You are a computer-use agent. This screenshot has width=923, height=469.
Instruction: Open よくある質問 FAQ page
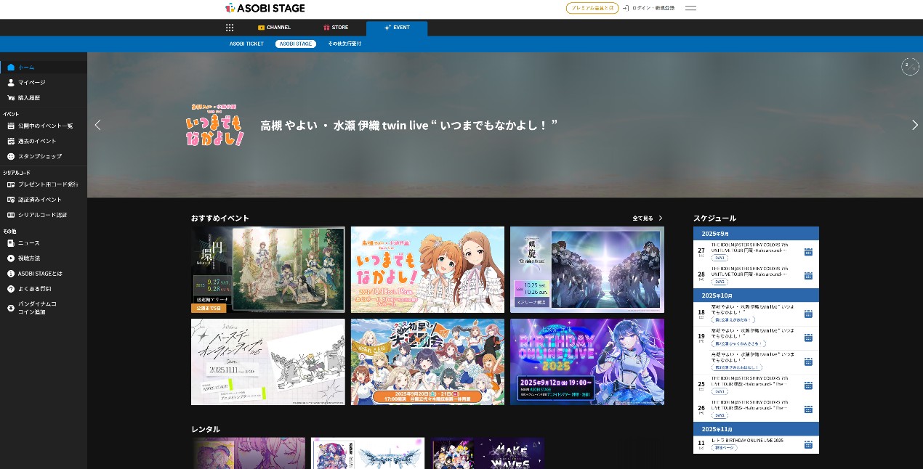34,289
